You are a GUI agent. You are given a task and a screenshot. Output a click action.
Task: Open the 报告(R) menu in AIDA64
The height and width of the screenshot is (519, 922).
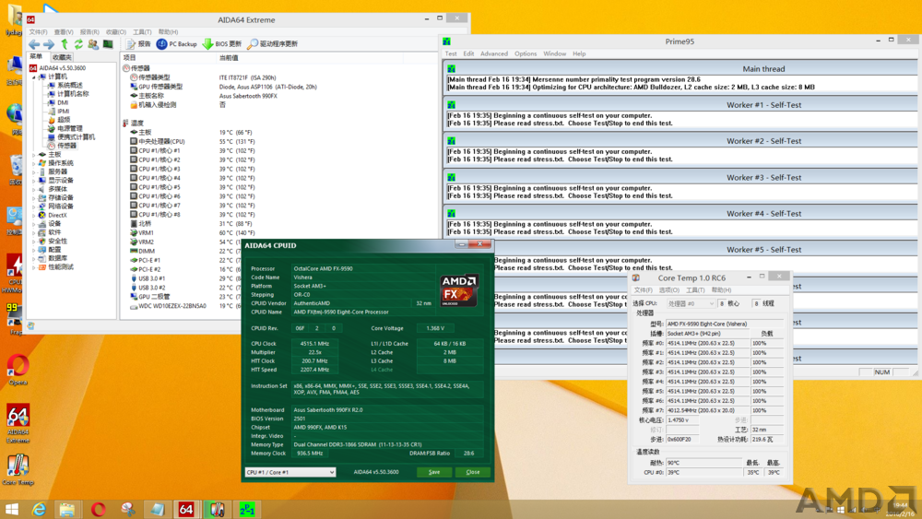click(x=89, y=31)
